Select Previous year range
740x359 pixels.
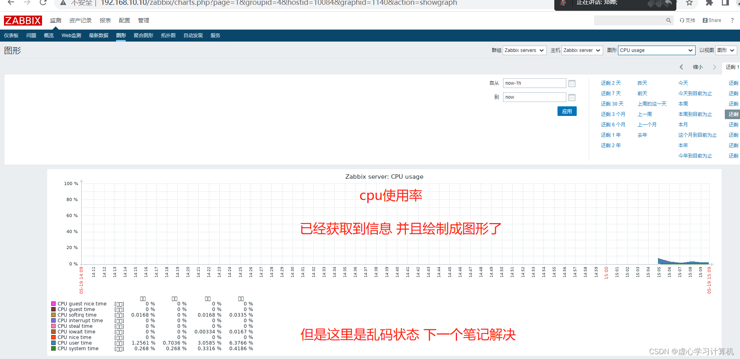(x=642, y=135)
